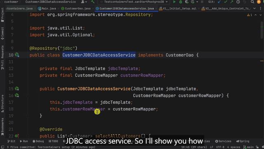This screenshot has height=149, width=264.
Task: Click the '3 files committed' status bar message
Action: click(x=51, y=147)
